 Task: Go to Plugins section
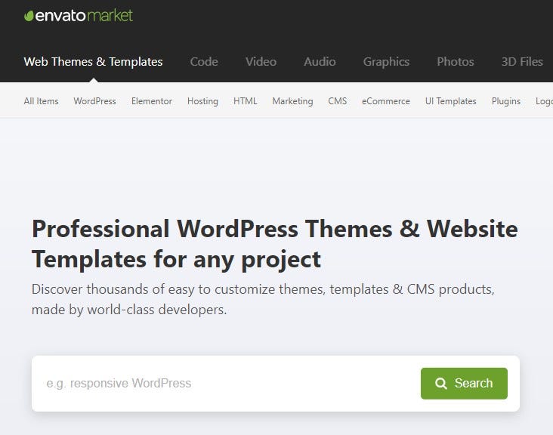(x=506, y=101)
